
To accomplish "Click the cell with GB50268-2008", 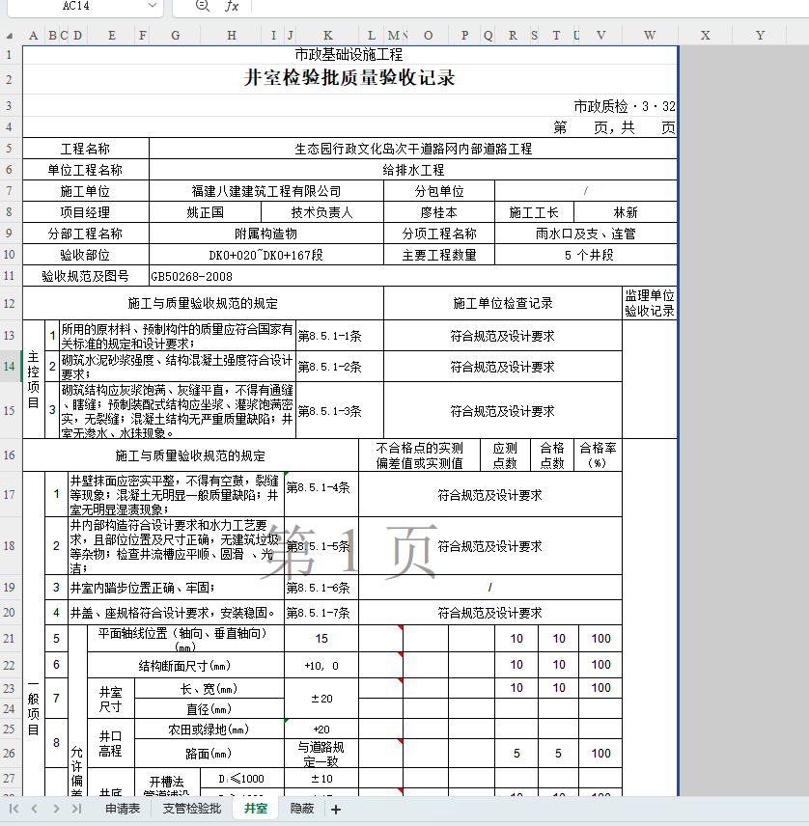I will [x=192, y=276].
